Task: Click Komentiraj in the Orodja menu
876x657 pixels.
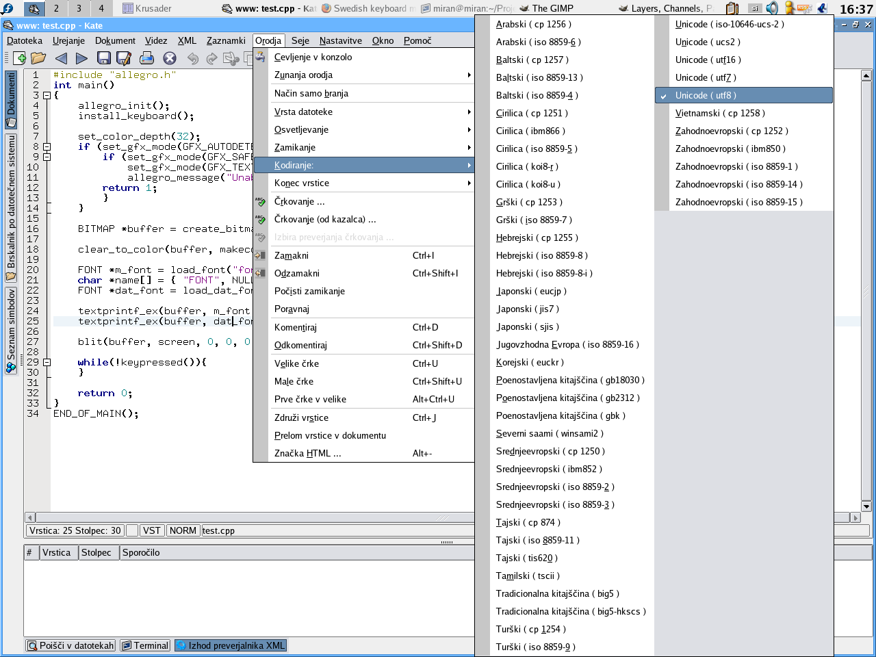Action: click(x=296, y=327)
